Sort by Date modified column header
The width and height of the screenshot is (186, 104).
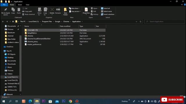tap(69, 26)
